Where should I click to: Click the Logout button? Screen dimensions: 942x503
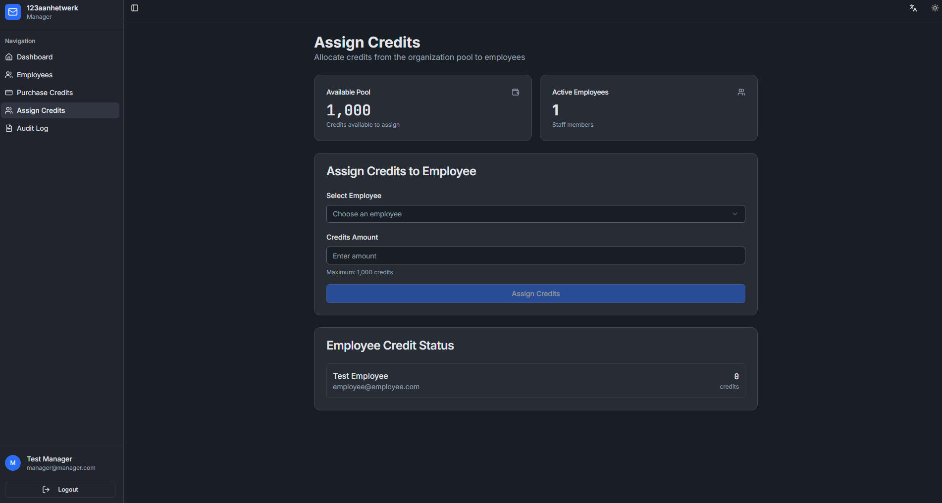pyautogui.click(x=60, y=489)
